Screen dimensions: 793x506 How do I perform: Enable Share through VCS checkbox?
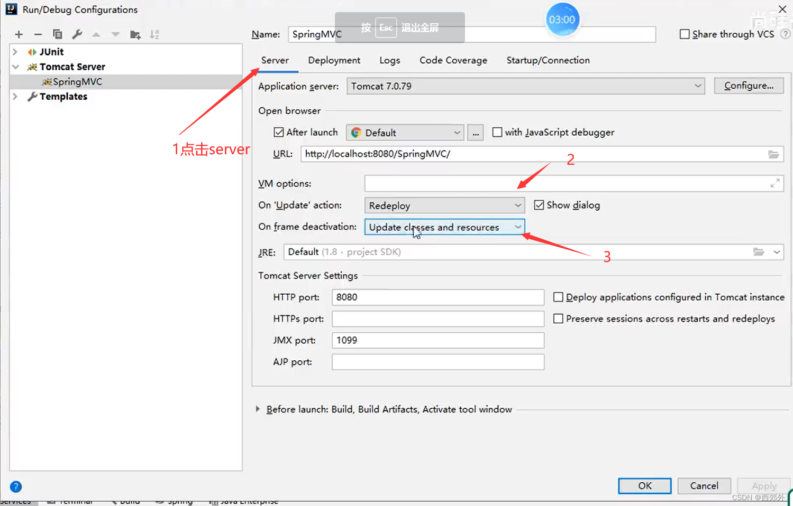685,34
